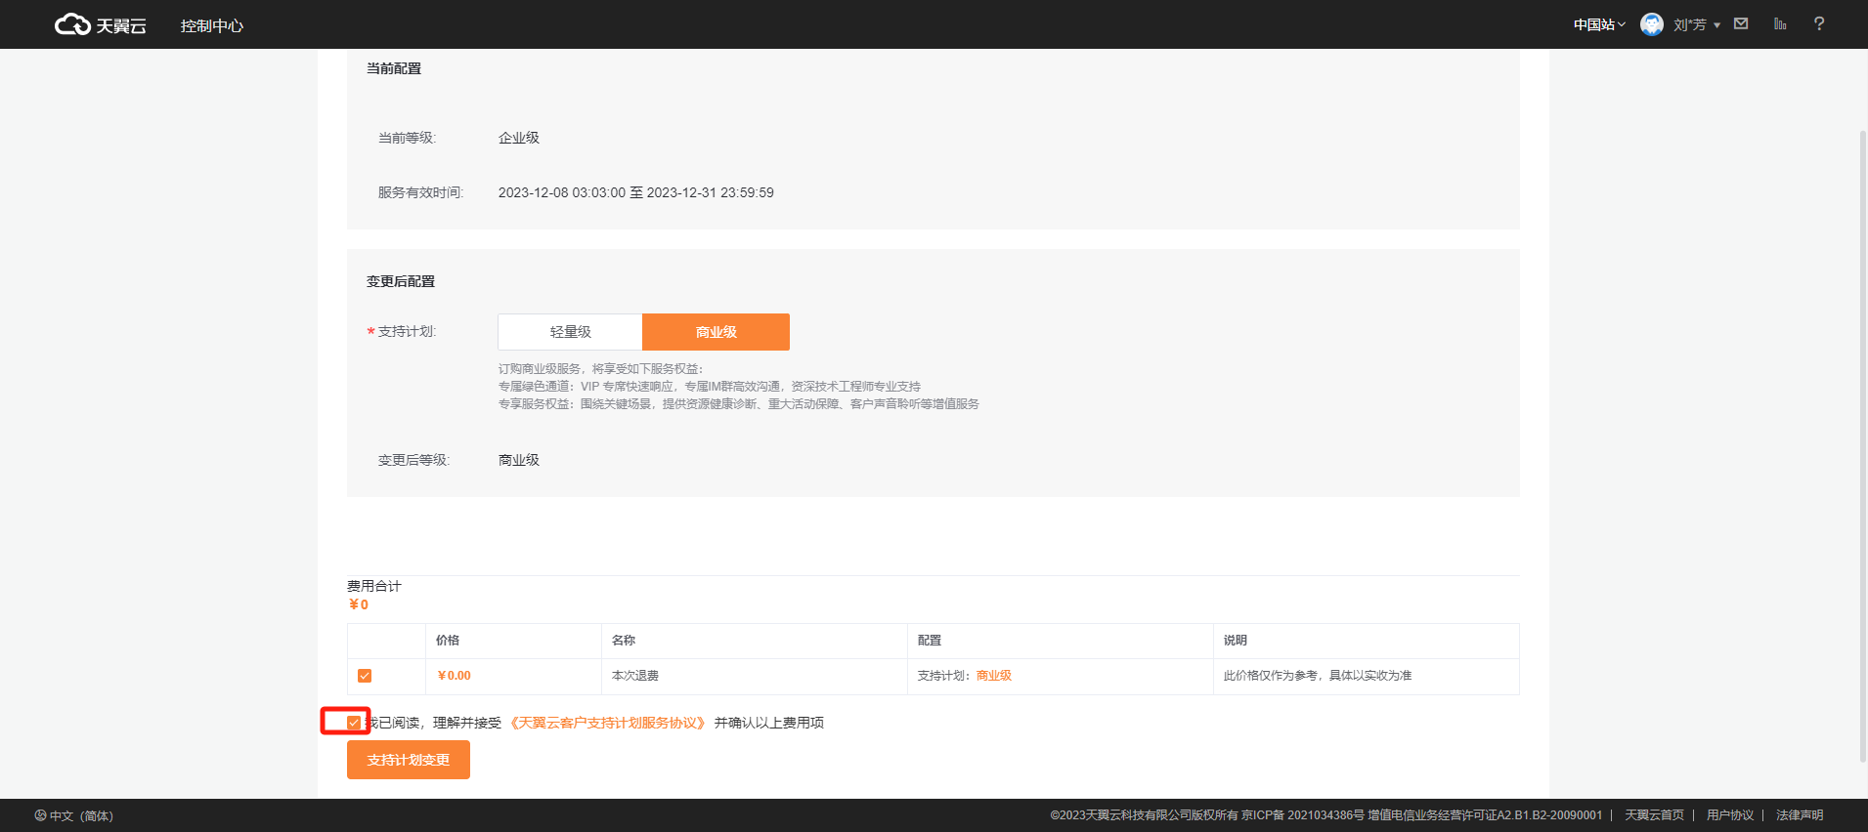
Task: Click the globe icon beside 中文（简体）
Action: [40, 815]
